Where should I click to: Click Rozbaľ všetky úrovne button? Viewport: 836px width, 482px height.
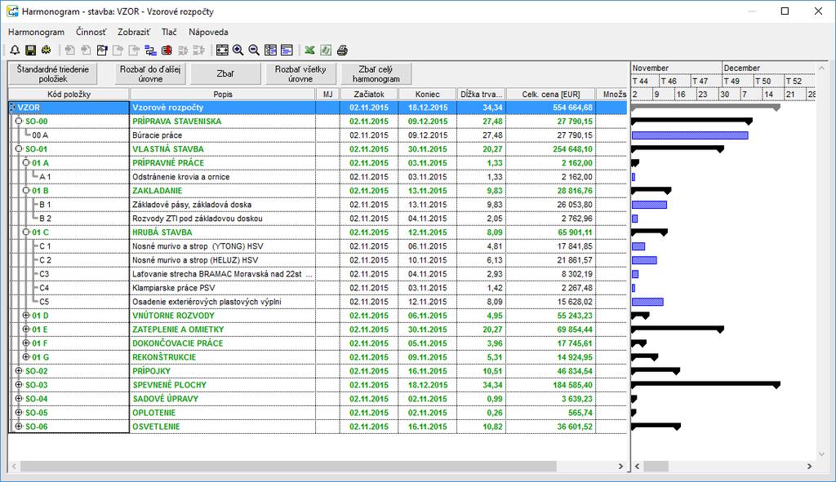click(x=300, y=73)
